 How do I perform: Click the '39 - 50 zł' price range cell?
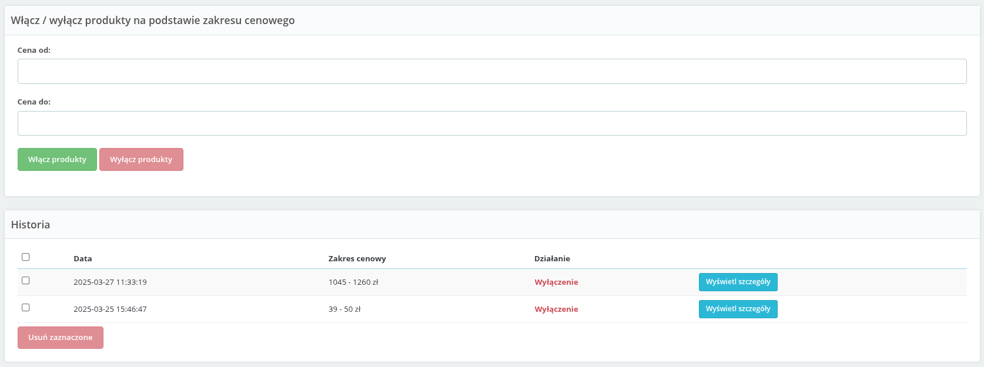(x=344, y=309)
